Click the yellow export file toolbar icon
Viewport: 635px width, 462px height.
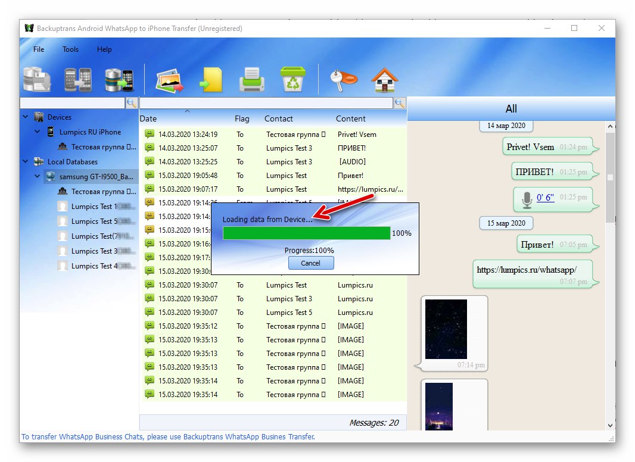tap(211, 79)
